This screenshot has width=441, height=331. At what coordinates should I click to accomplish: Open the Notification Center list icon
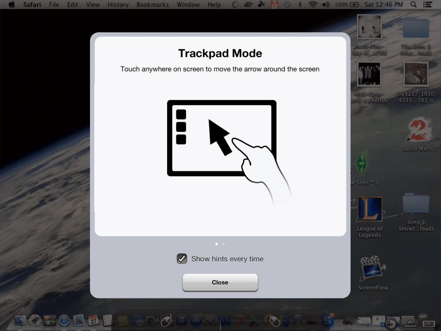[x=427, y=5]
